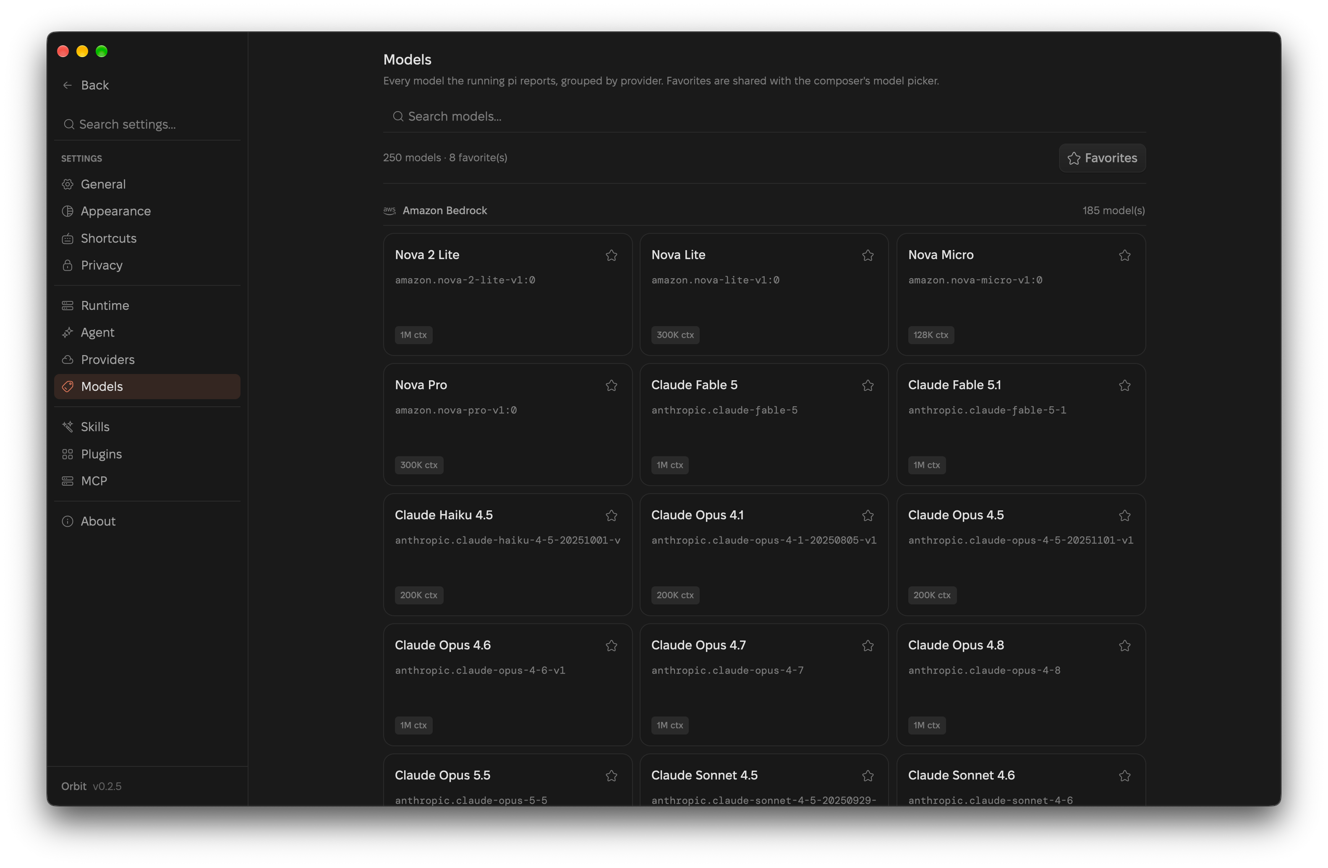This screenshot has width=1328, height=868.
Task: Click the green fullscreen window button
Action: [102, 51]
